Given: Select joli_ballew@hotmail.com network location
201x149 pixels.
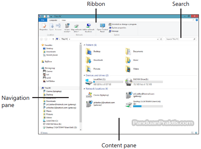Looking at the screenshot, I should [x=140, y=95].
